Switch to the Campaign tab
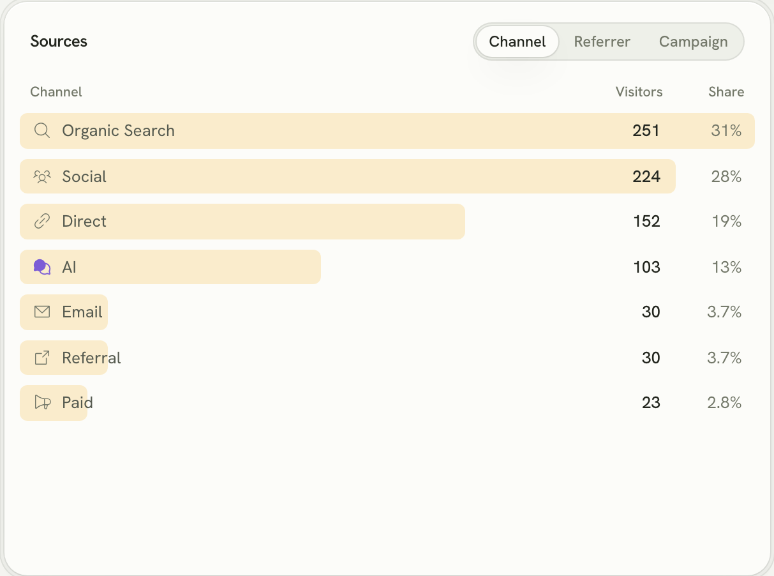Viewport: 774px width, 576px height. [x=693, y=42]
